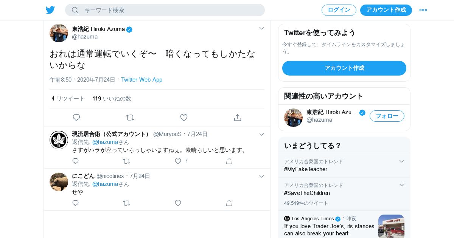Open Los Angeles Times article thumbnail
The image size is (454, 238).
[391, 226]
